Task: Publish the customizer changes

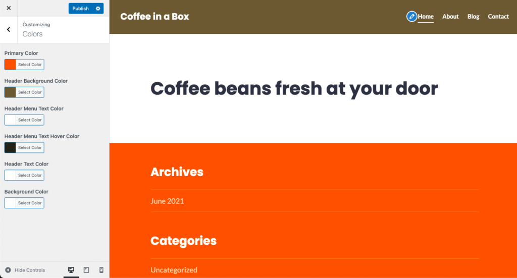Action: 80,9
